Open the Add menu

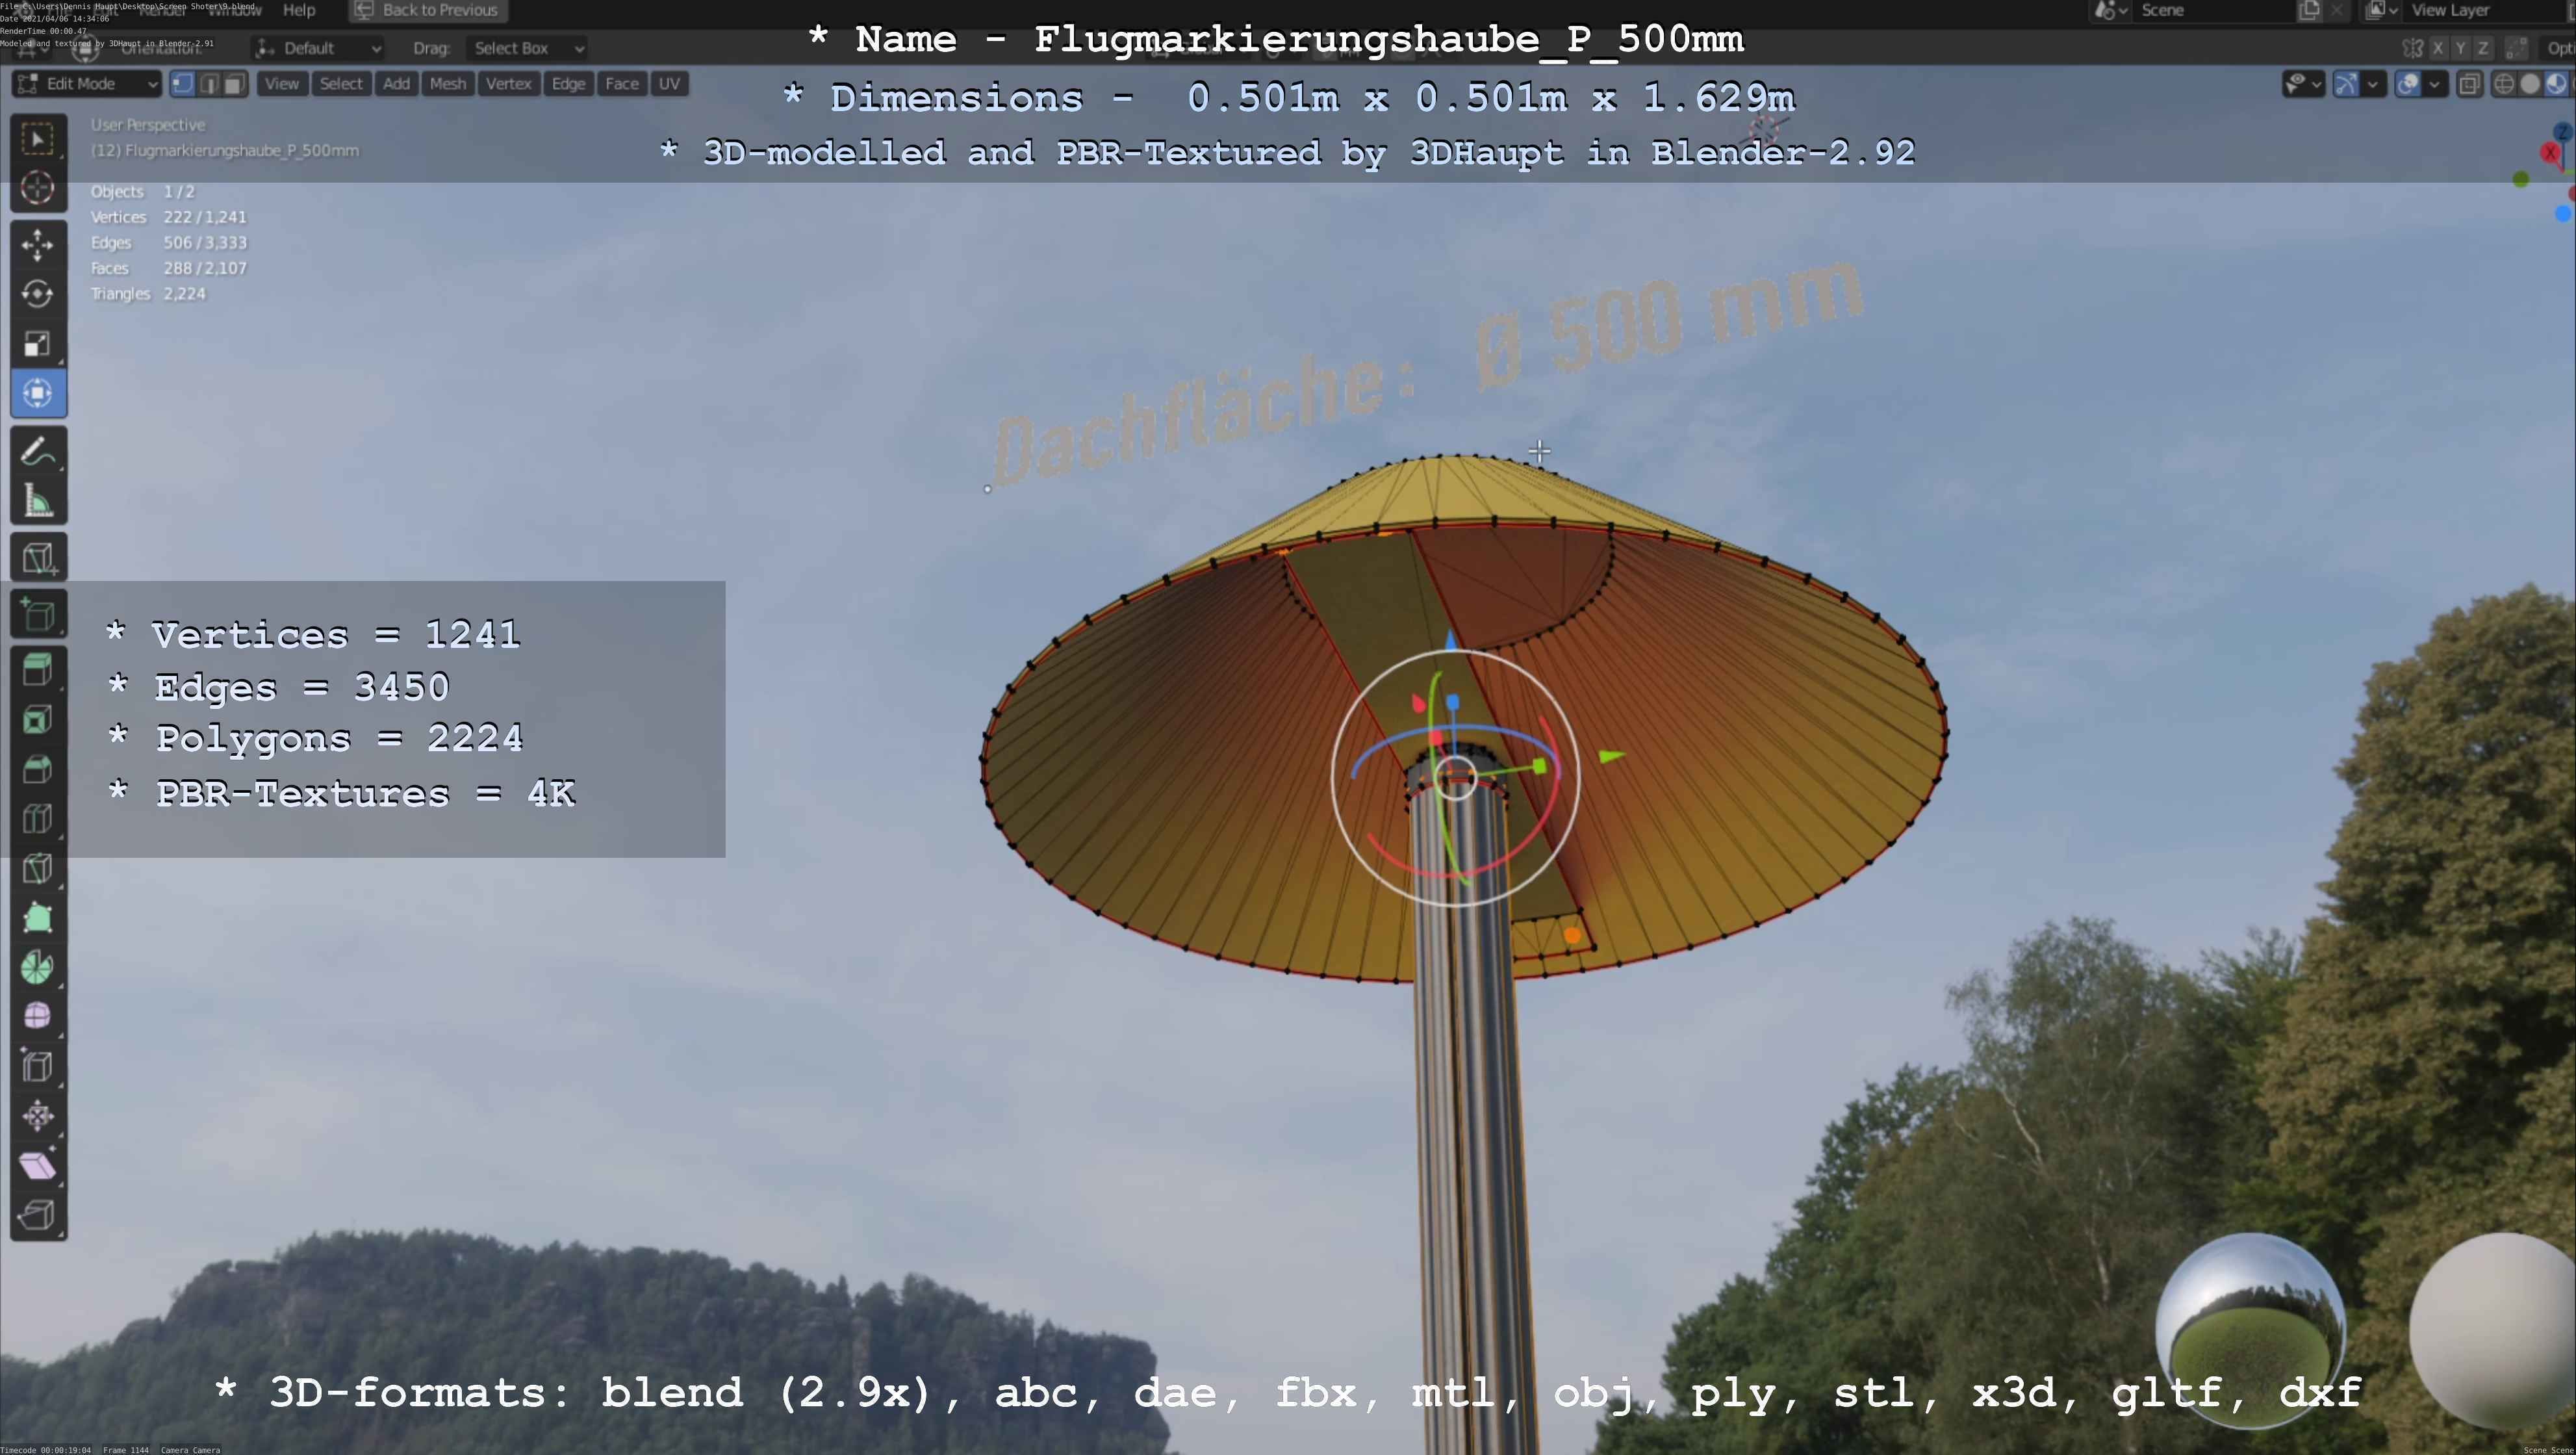396,84
